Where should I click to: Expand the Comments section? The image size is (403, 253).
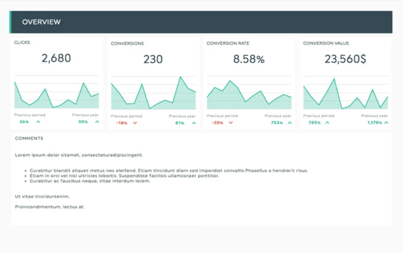29,138
